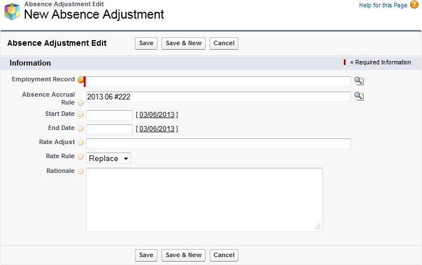The width and height of the screenshot is (422, 265).
Task: Insert today's date link beside Start Date
Action: (157, 115)
